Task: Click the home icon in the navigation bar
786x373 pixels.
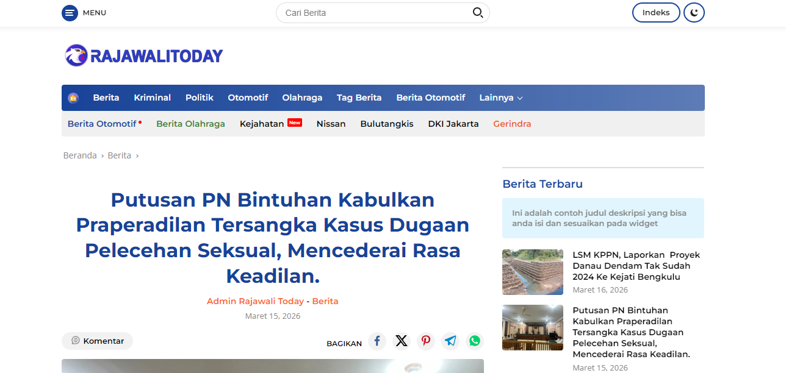Action: [73, 98]
